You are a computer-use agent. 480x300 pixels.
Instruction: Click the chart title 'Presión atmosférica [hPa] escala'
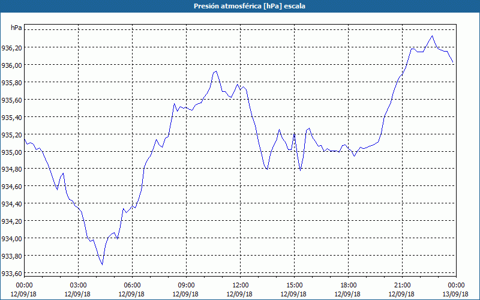250,6
